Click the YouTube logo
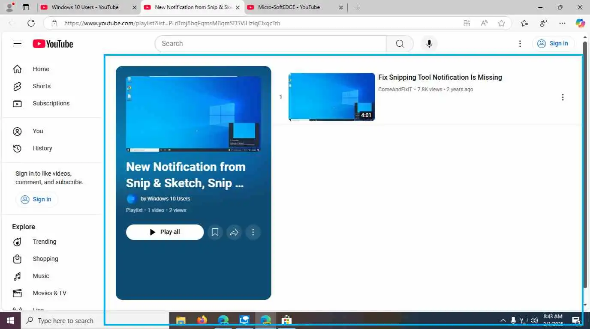The image size is (590, 329). pos(53,44)
